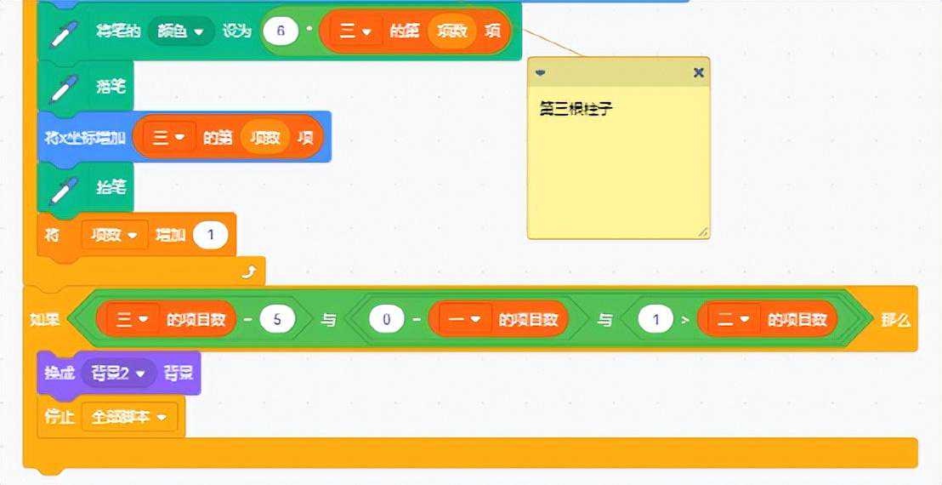This screenshot has width=942, height=485.
Task: Click the 第三根柱子 comment text area
Action: [x=618, y=162]
